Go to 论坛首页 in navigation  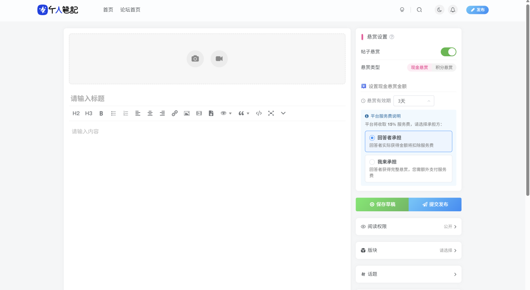click(x=130, y=10)
